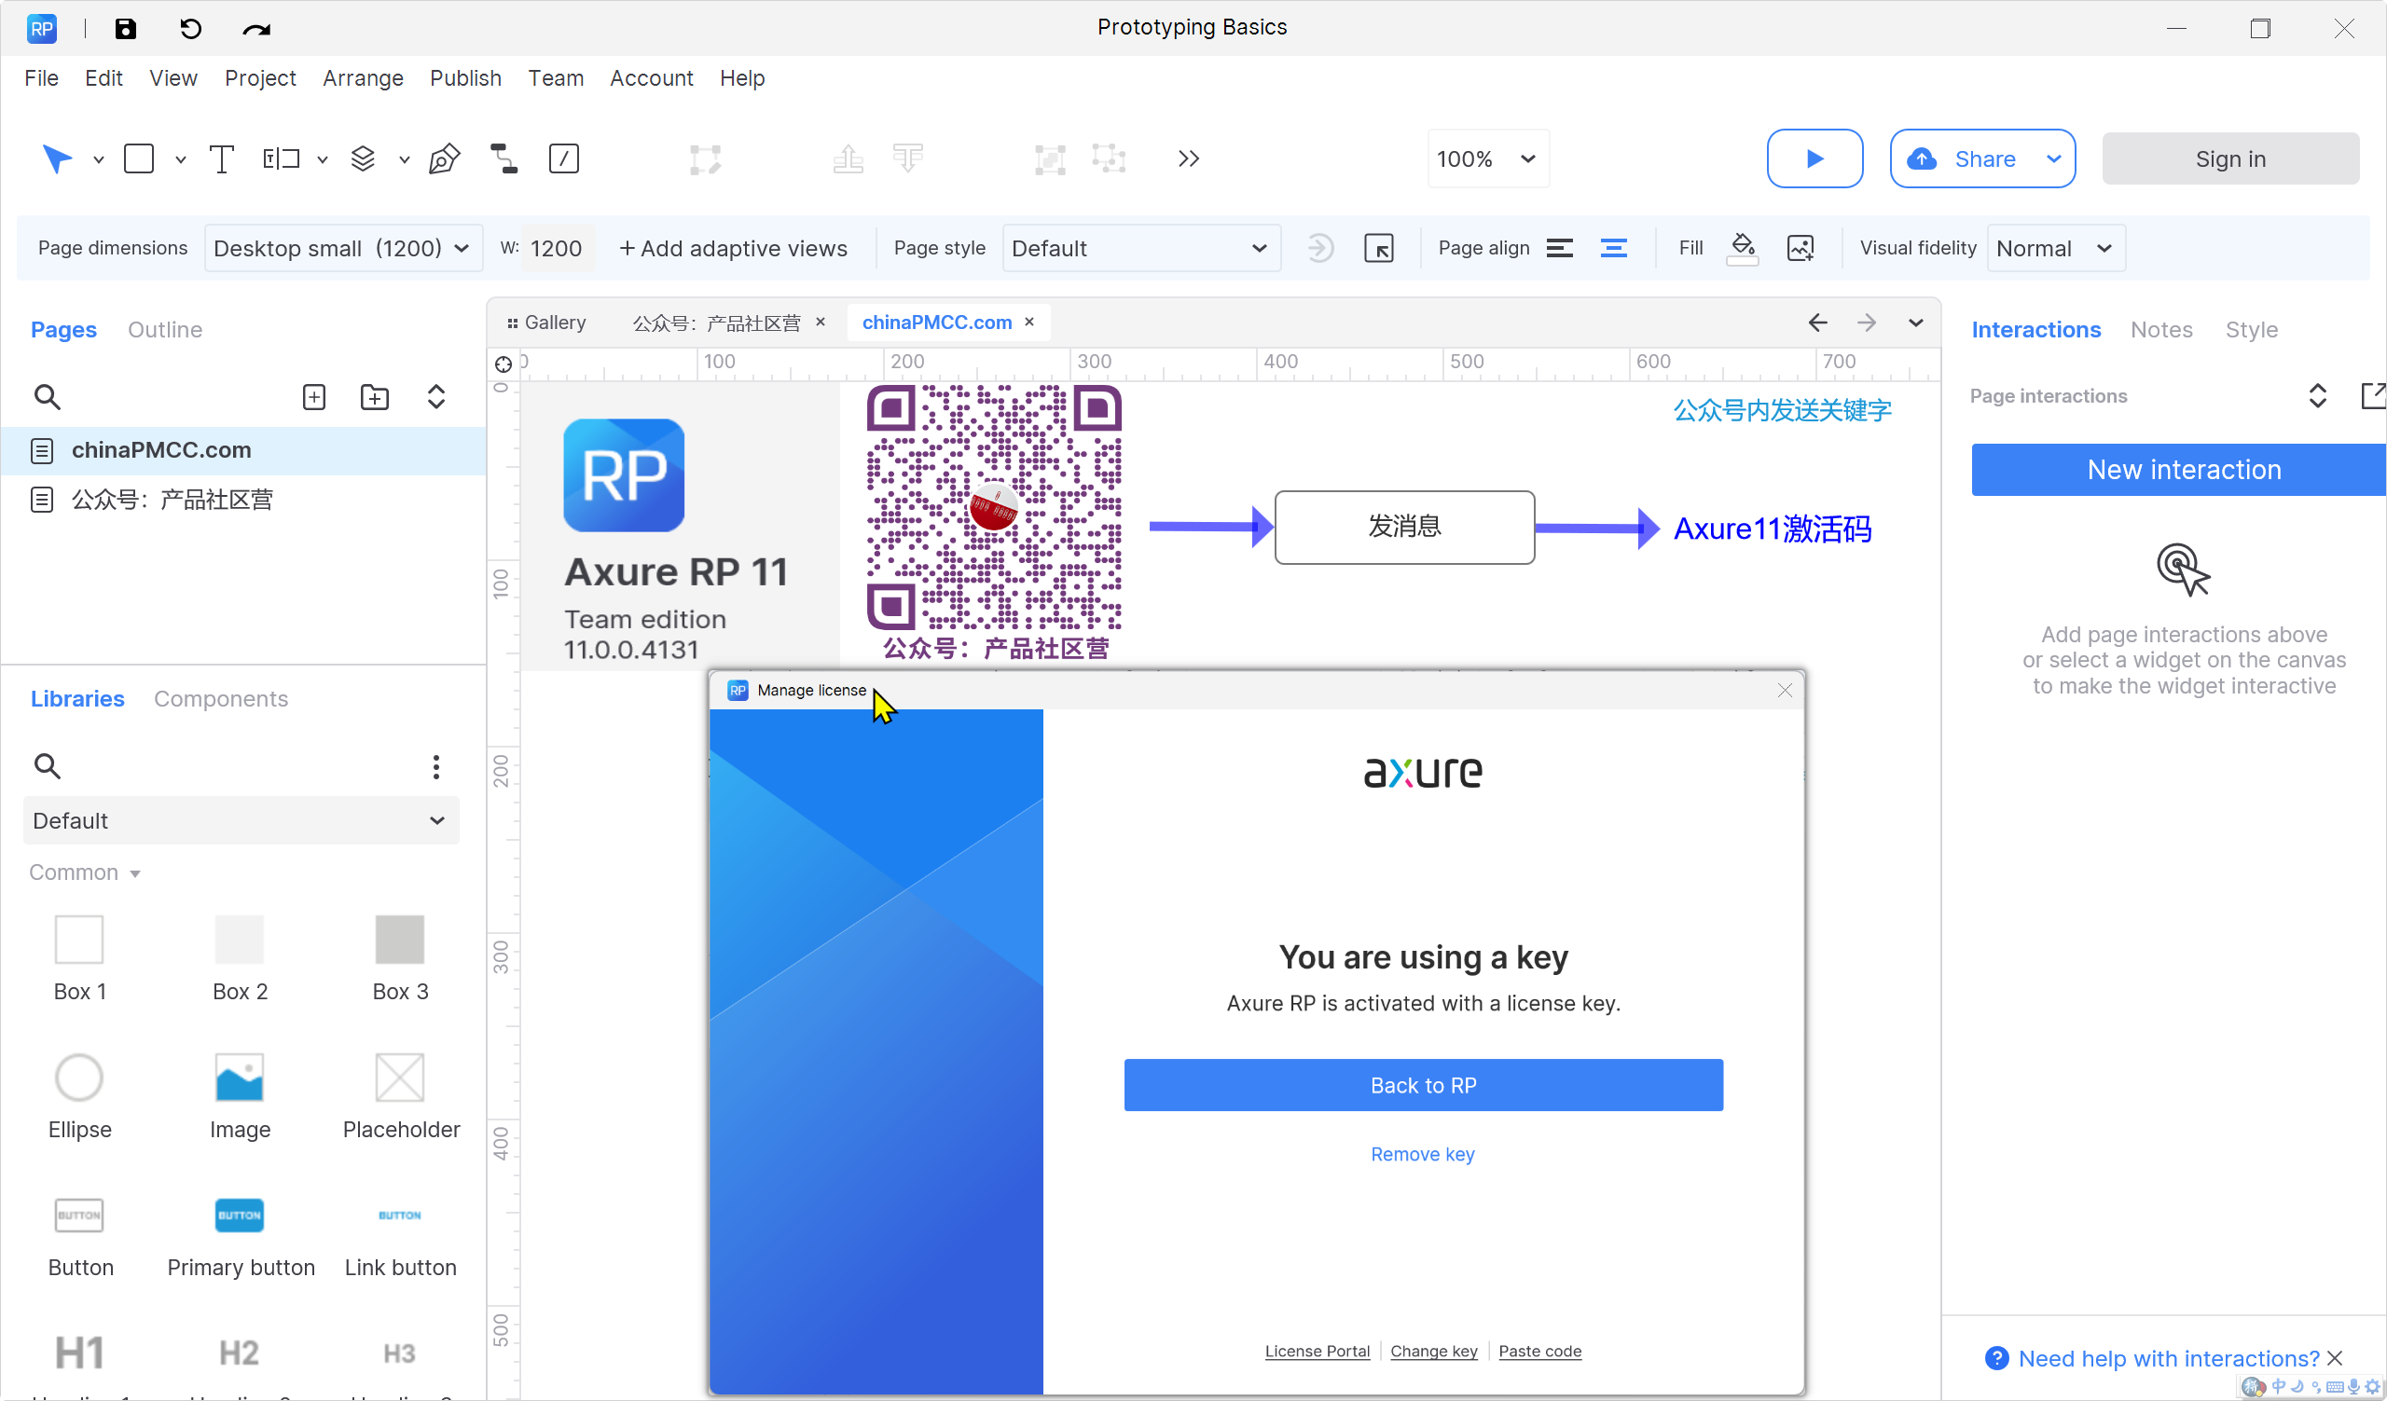
Task: Click the page width input field
Action: (559, 248)
